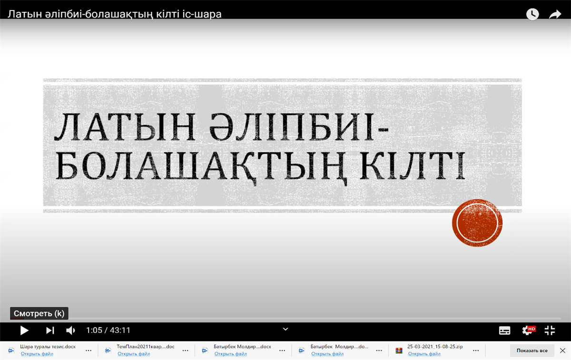The height and width of the screenshot is (360, 571).
Task: Click the video title at the top
Action: click(114, 14)
